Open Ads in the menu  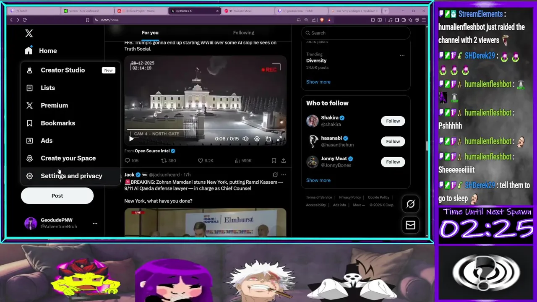click(70, 141)
